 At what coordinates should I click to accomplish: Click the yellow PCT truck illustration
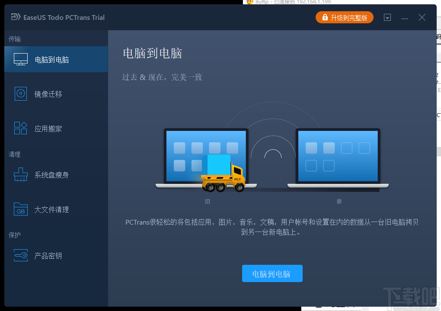[x=223, y=179]
